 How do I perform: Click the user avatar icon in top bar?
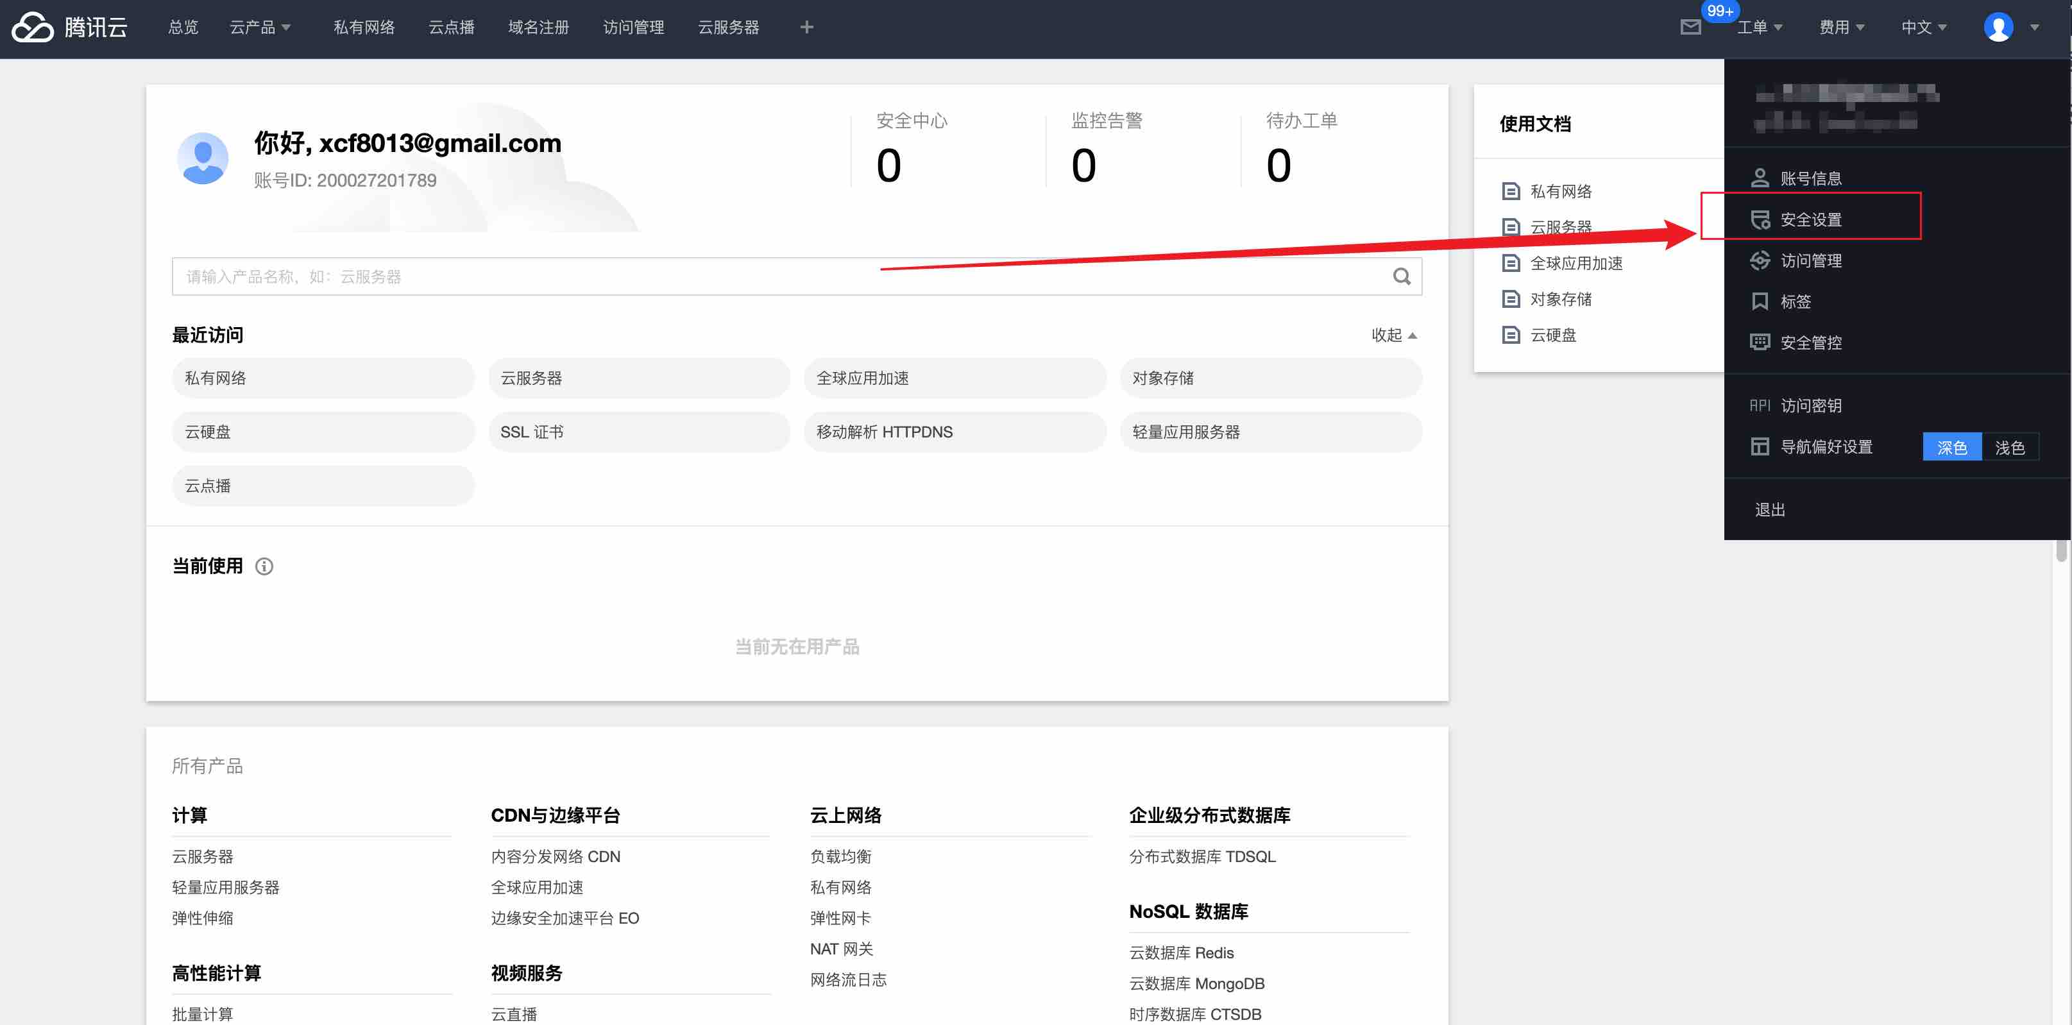(x=1998, y=28)
